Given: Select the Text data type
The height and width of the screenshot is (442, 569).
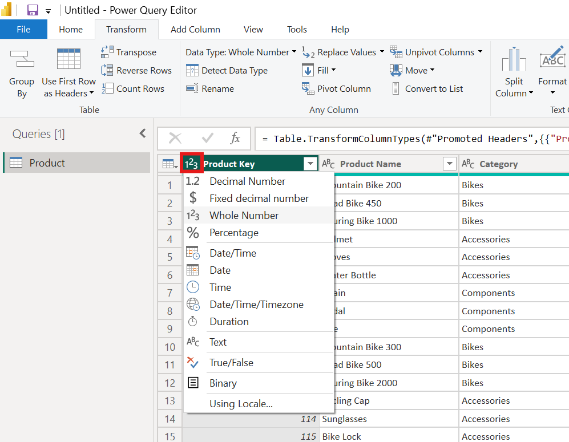Looking at the screenshot, I should (259, 342).
